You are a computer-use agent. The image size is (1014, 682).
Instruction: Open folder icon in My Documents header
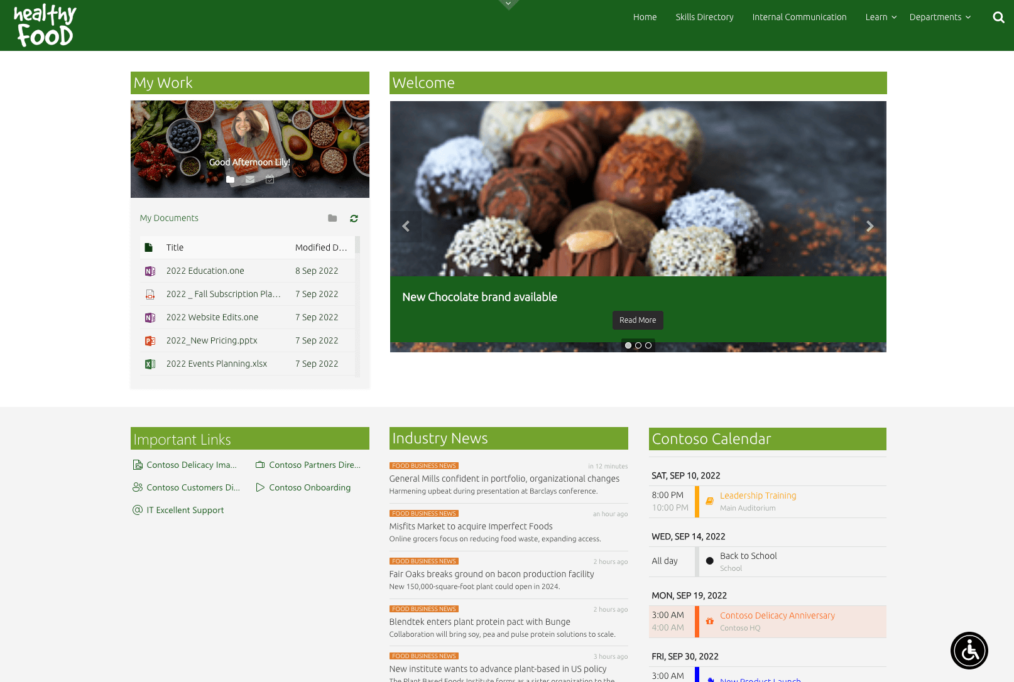click(332, 219)
